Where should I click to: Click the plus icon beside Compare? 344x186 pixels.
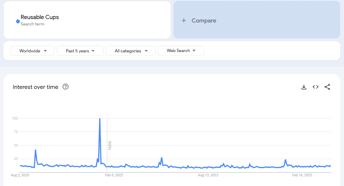[184, 20]
